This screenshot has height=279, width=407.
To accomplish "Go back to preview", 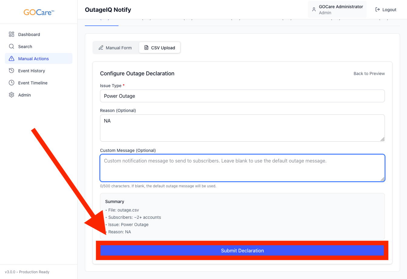I will (x=369, y=74).
